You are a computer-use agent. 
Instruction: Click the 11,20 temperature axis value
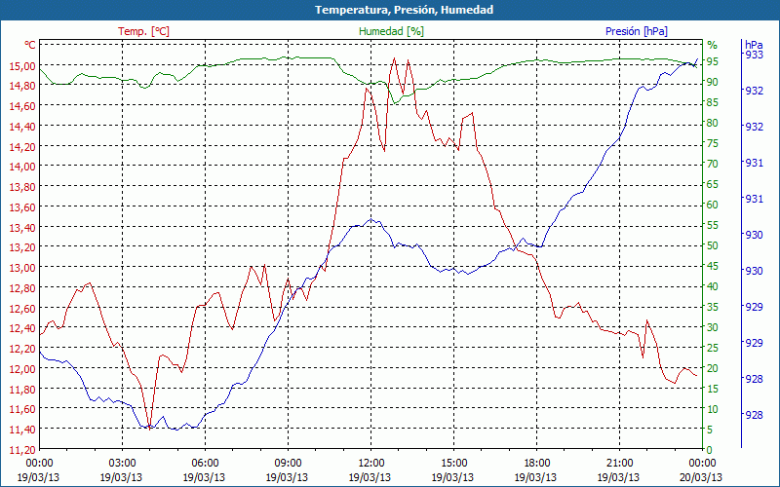(x=22, y=450)
